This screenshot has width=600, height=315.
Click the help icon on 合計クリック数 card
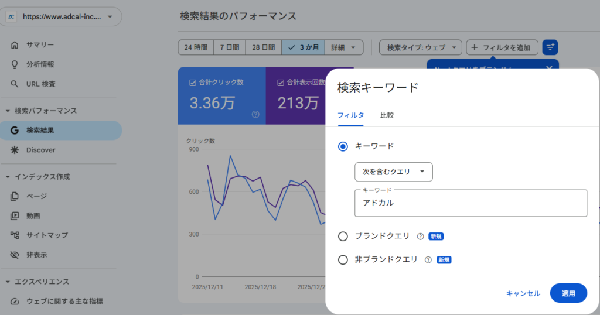255,114
